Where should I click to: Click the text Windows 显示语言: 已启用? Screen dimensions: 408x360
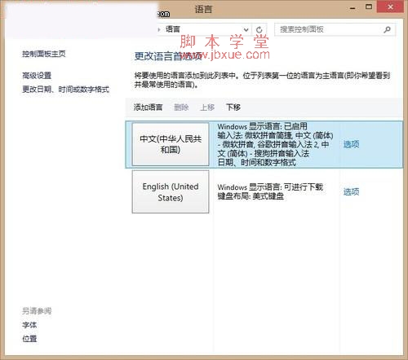(262, 126)
